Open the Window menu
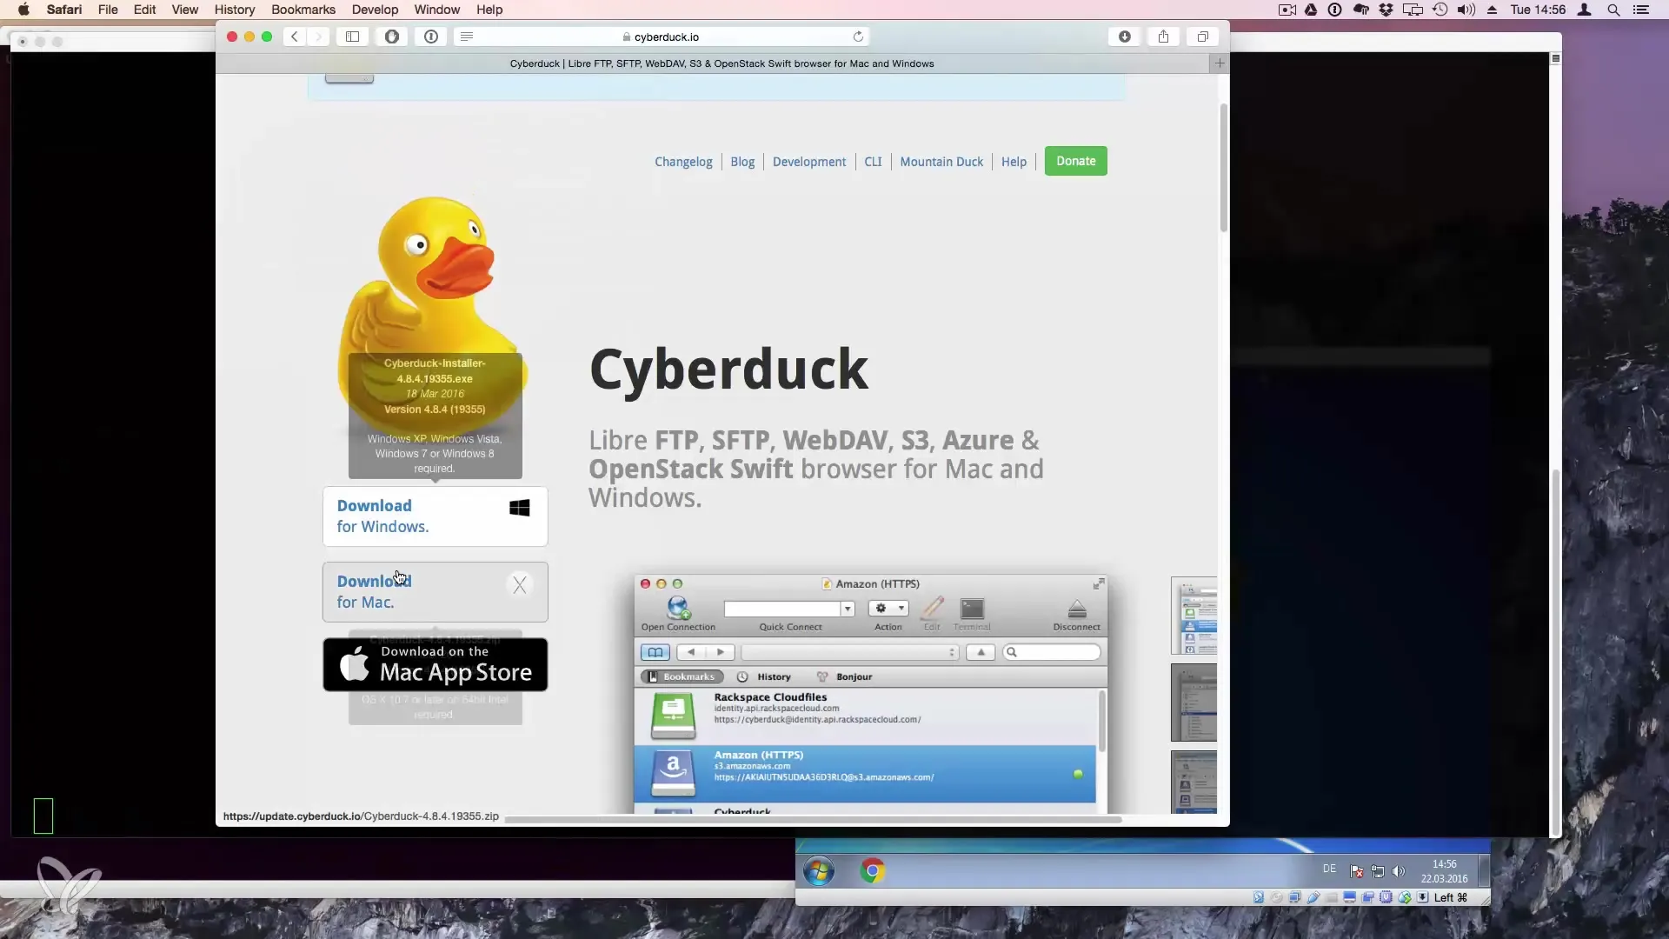 point(436,10)
